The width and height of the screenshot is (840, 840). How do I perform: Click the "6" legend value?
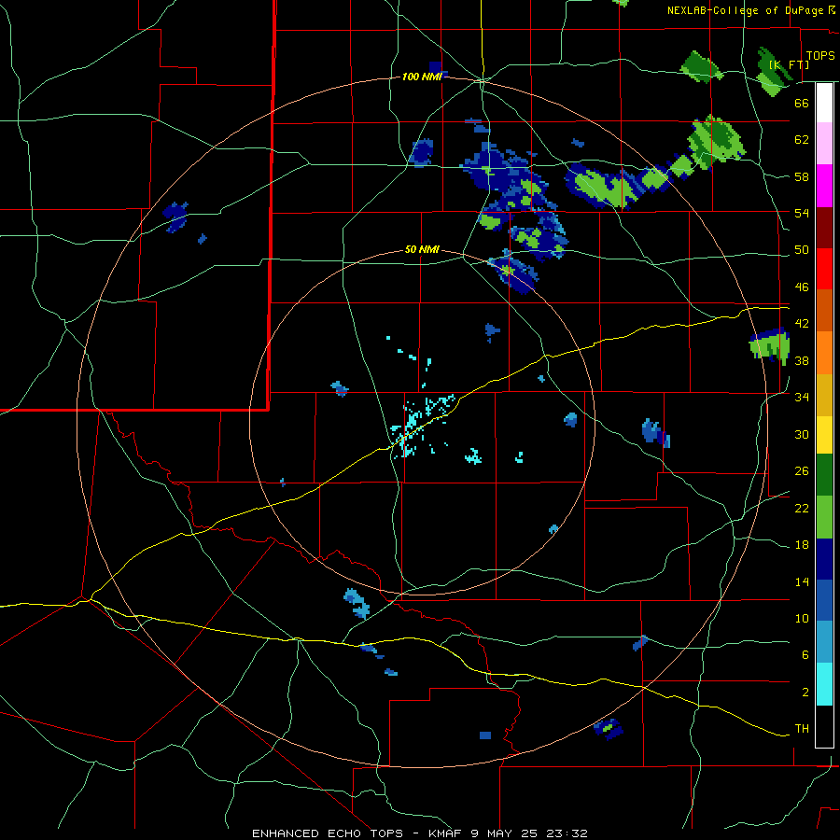pos(805,655)
